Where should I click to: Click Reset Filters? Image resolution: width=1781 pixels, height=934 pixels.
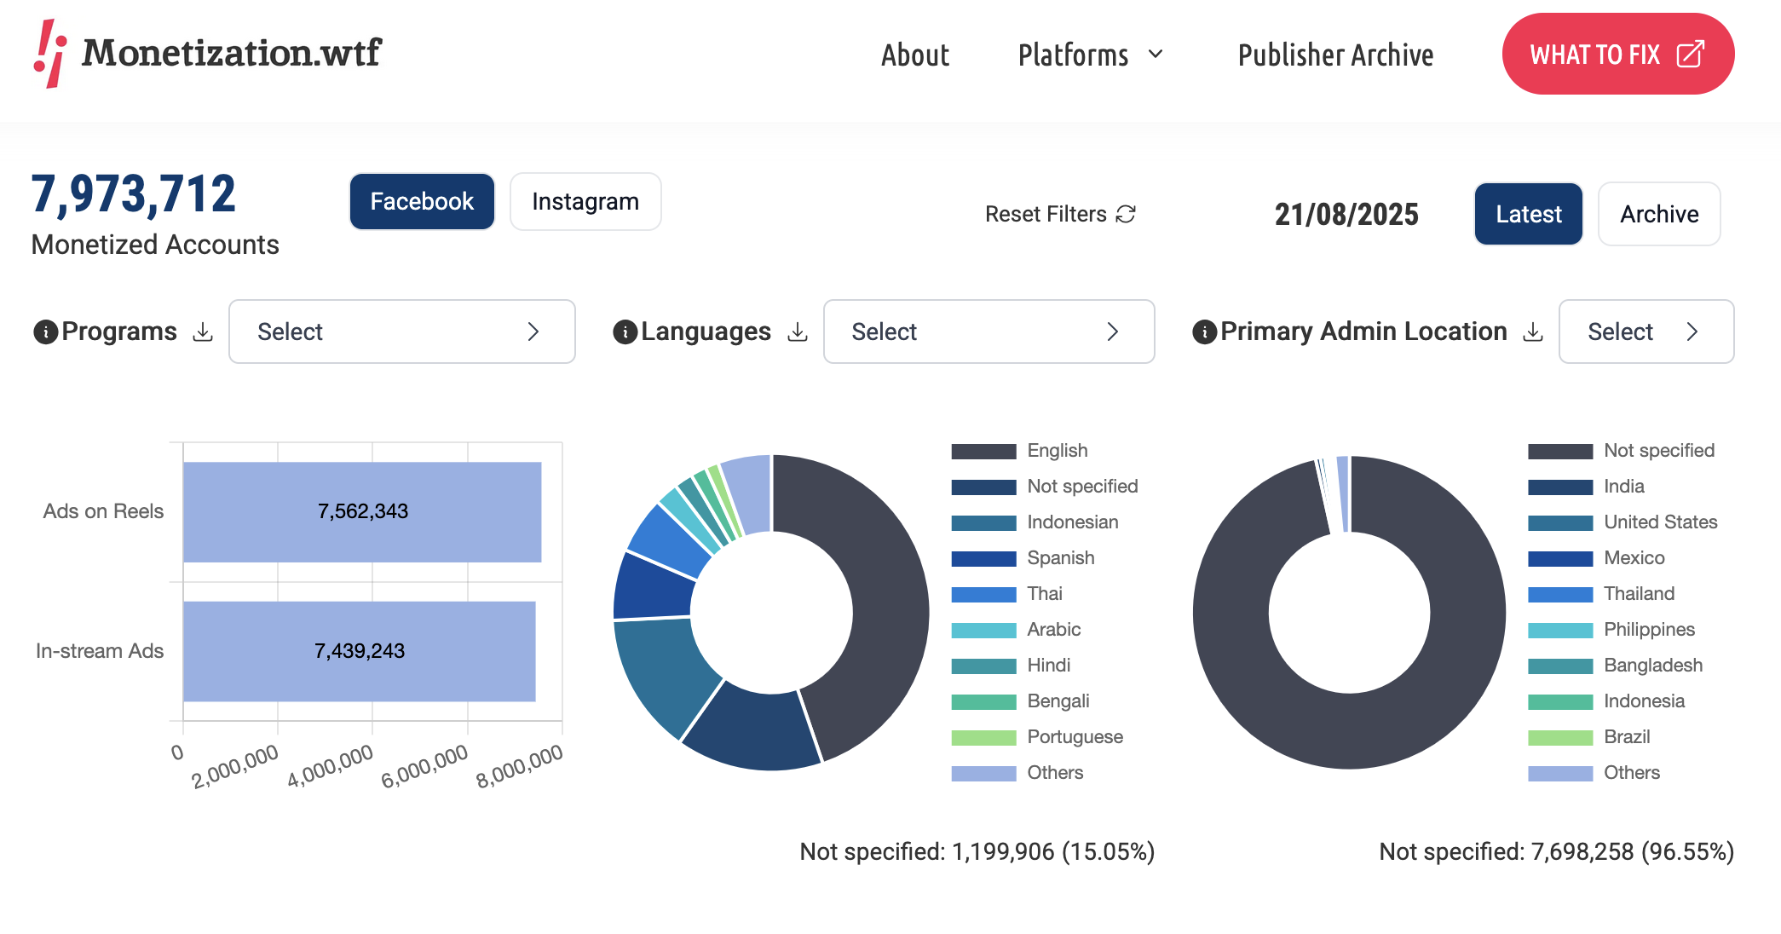[1060, 214]
